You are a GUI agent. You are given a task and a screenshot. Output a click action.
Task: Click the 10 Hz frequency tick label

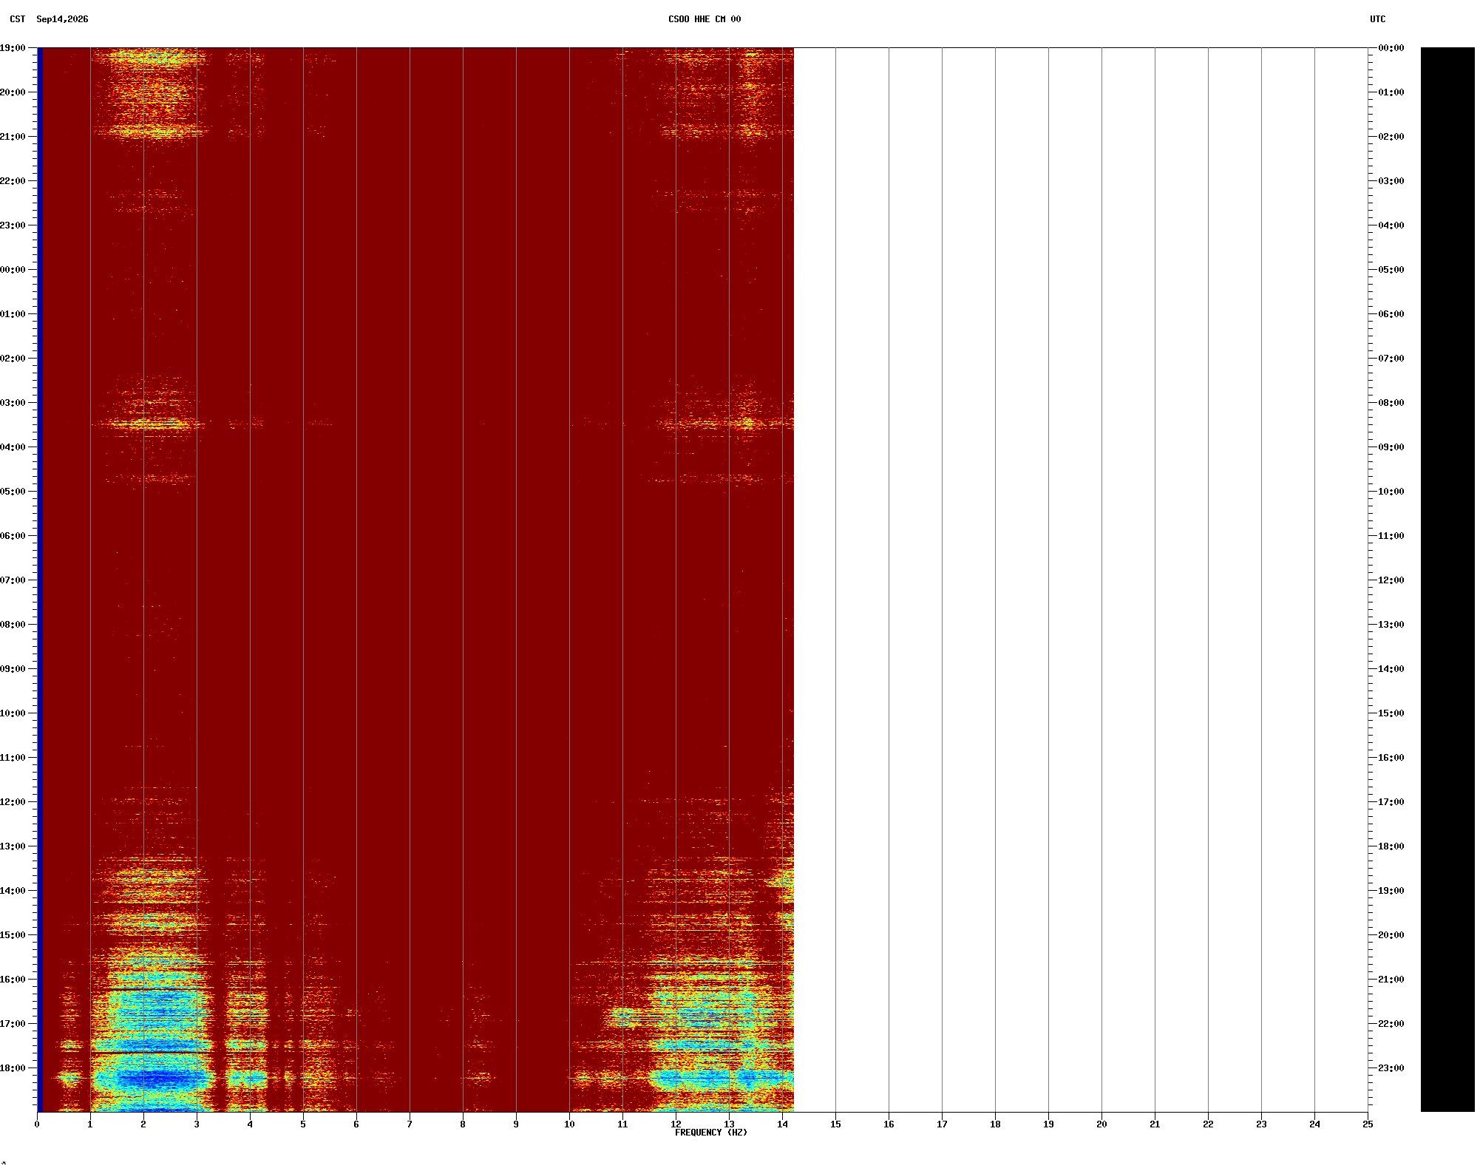[x=569, y=1124]
